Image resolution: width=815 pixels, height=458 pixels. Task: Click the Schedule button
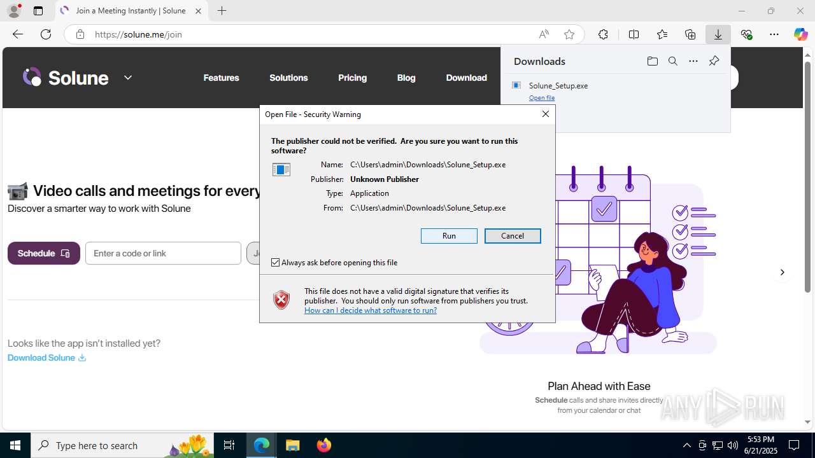(x=44, y=253)
